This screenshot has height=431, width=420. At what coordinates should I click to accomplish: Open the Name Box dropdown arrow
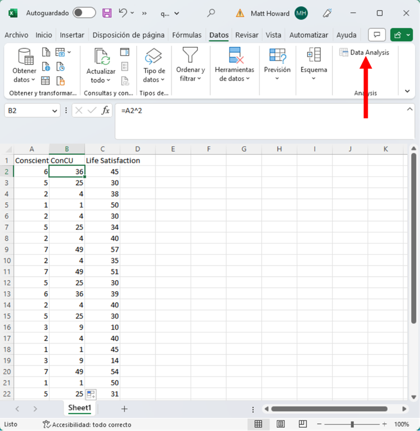click(x=54, y=111)
